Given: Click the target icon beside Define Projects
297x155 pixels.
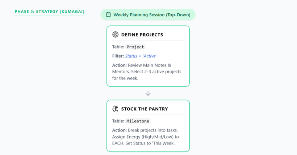Looking at the screenshot, I should (115, 35).
